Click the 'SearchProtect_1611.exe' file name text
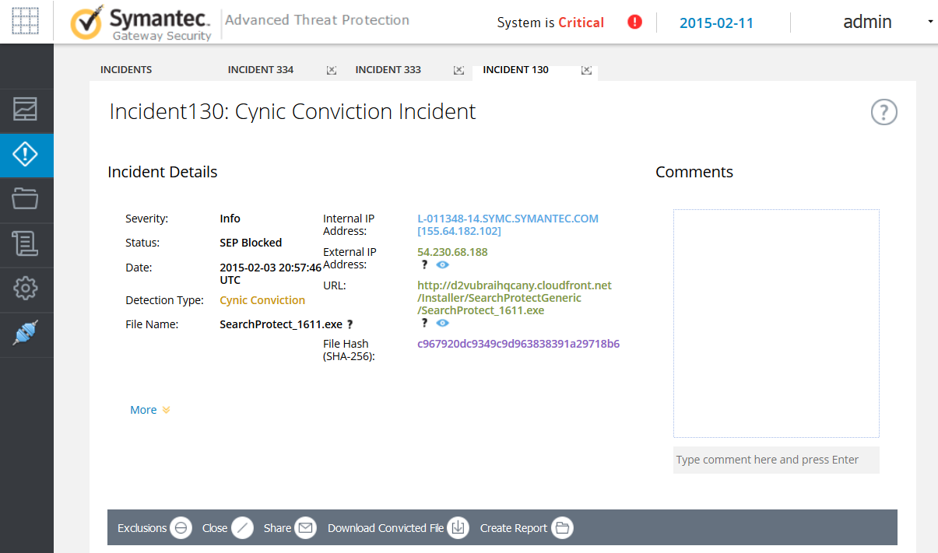The height and width of the screenshot is (553, 938). (x=281, y=324)
